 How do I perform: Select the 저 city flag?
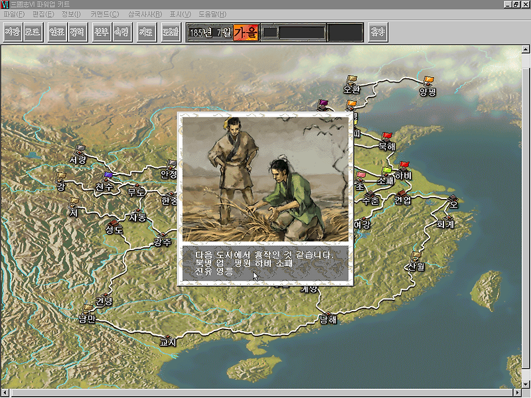point(74,202)
